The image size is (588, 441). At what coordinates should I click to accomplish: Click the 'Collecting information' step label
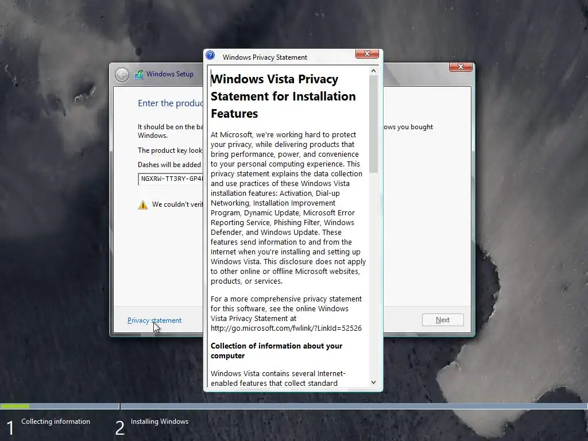point(56,421)
